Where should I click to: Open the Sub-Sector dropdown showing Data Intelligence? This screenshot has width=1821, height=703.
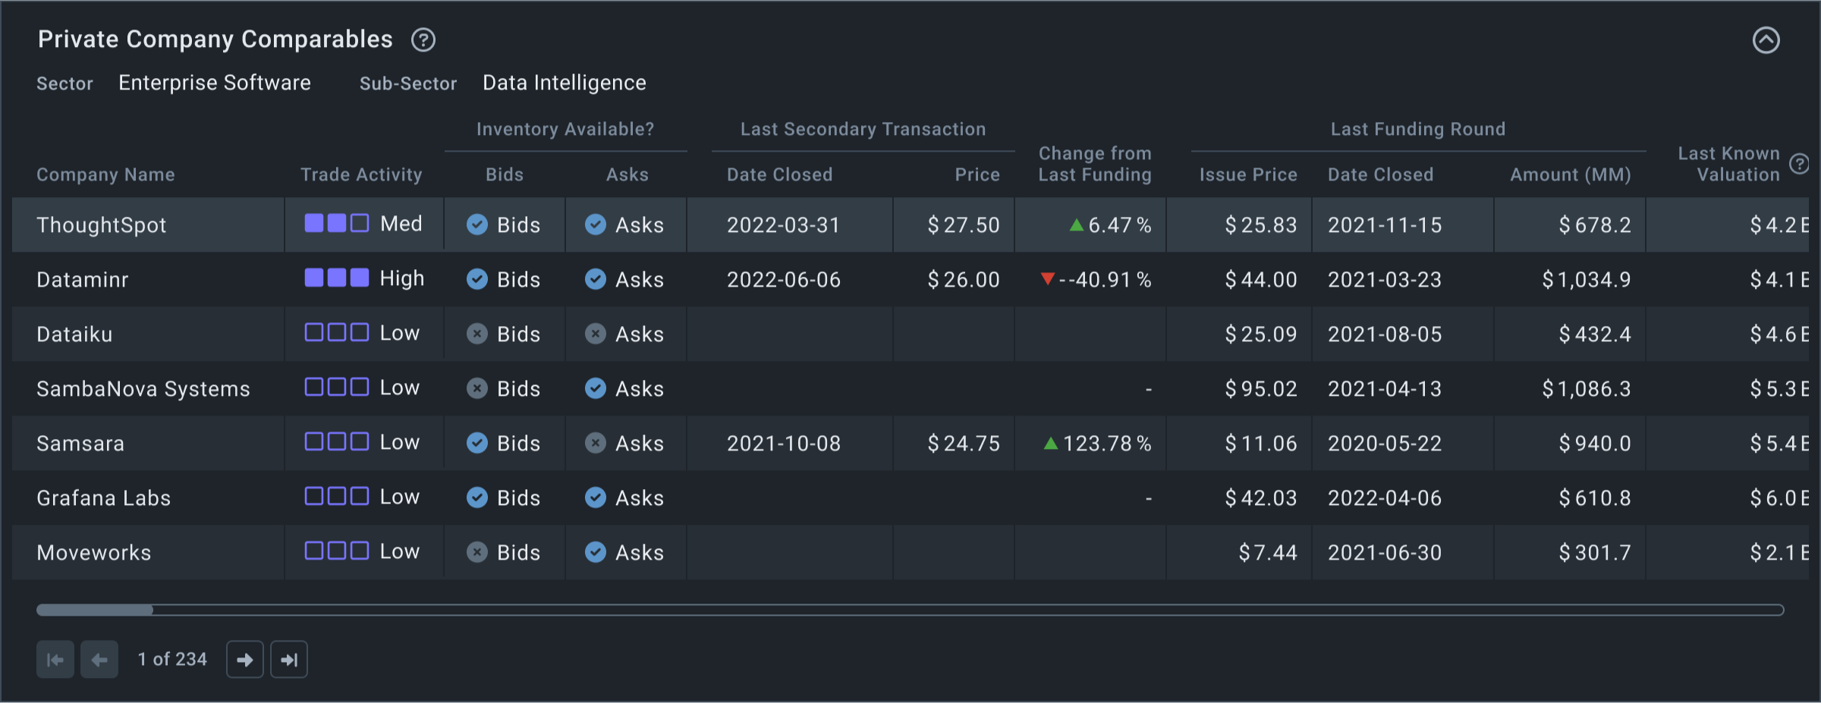click(563, 83)
